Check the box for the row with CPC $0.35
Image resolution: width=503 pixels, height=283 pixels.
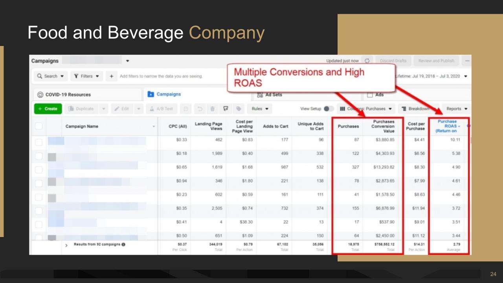coord(39,211)
